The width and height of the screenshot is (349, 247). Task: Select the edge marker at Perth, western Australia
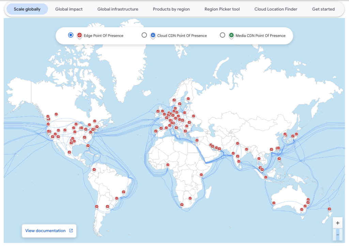pyautogui.click(x=274, y=203)
